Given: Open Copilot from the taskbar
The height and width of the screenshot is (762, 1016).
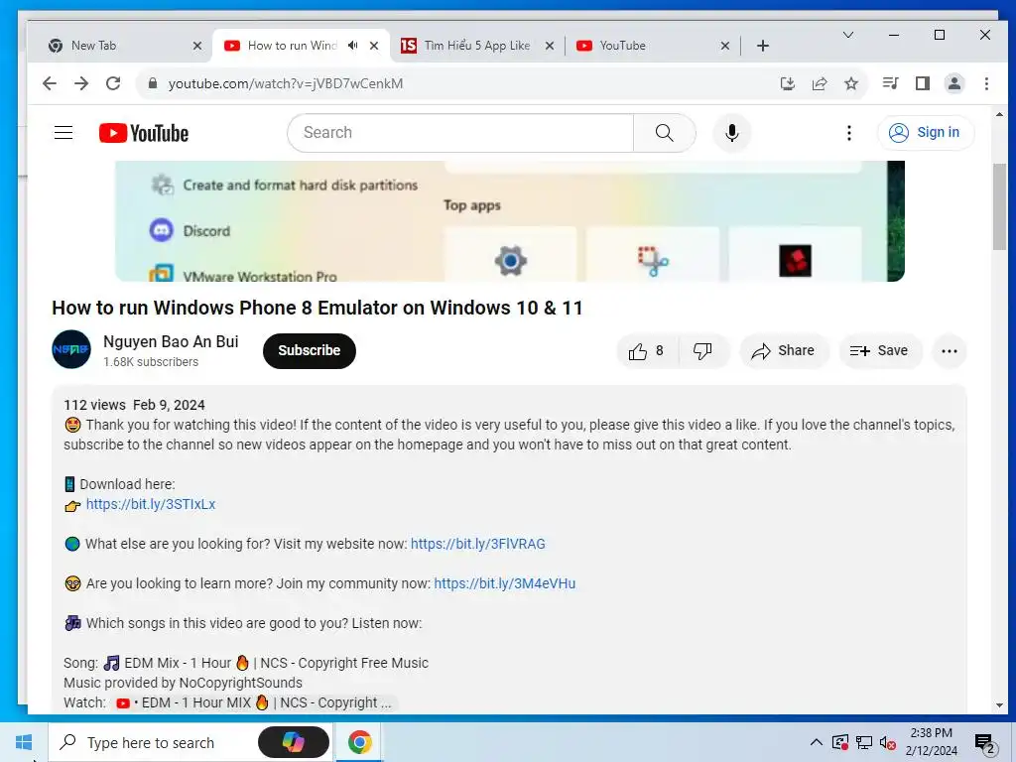Looking at the screenshot, I should pyautogui.click(x=294, y=742).
